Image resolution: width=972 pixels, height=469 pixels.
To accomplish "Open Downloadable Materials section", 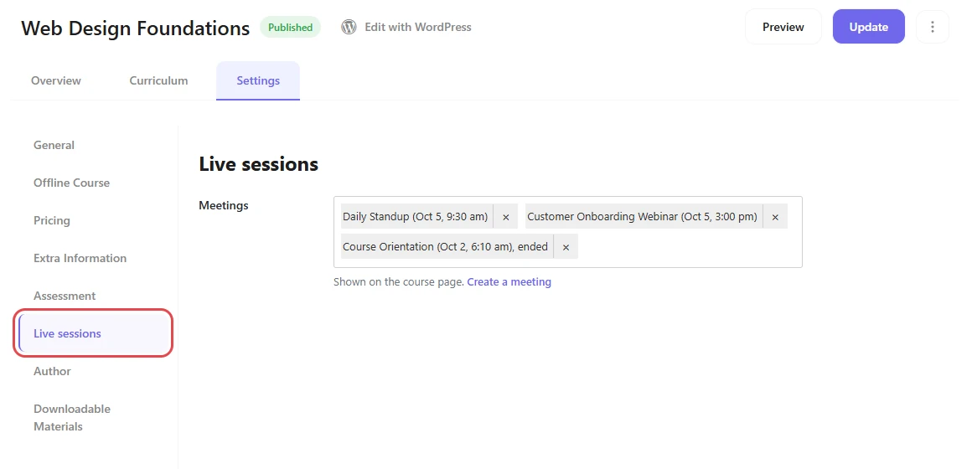I will pos(72,418).
